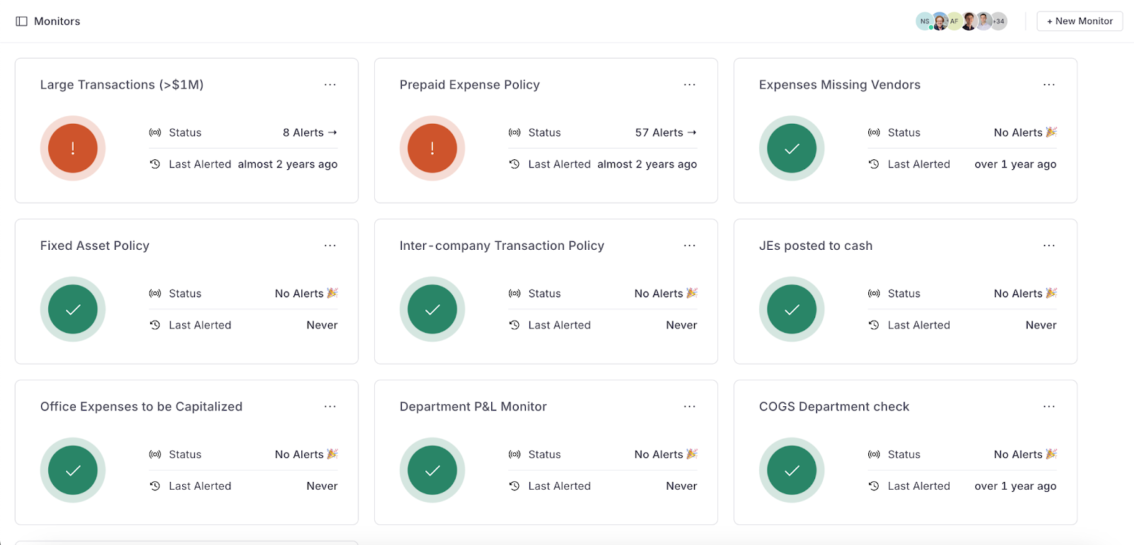Click the green check icon on COGS Department check
The image size is (1134, 545).
click(x=792, y=470)
